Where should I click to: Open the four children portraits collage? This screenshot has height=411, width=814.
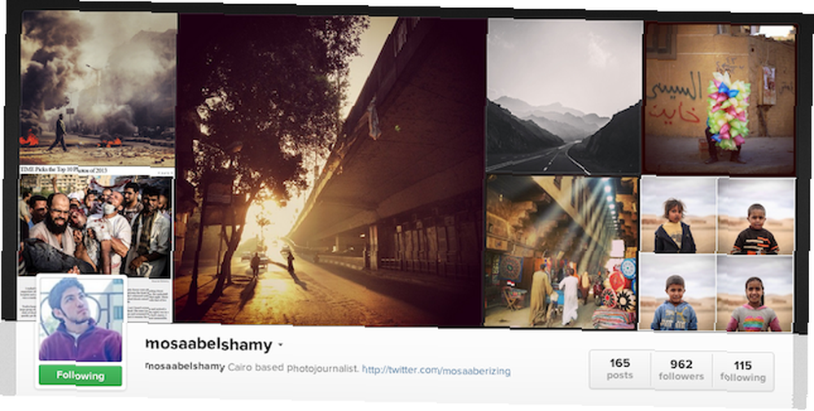pyautogui.click(x=717, y=254)
